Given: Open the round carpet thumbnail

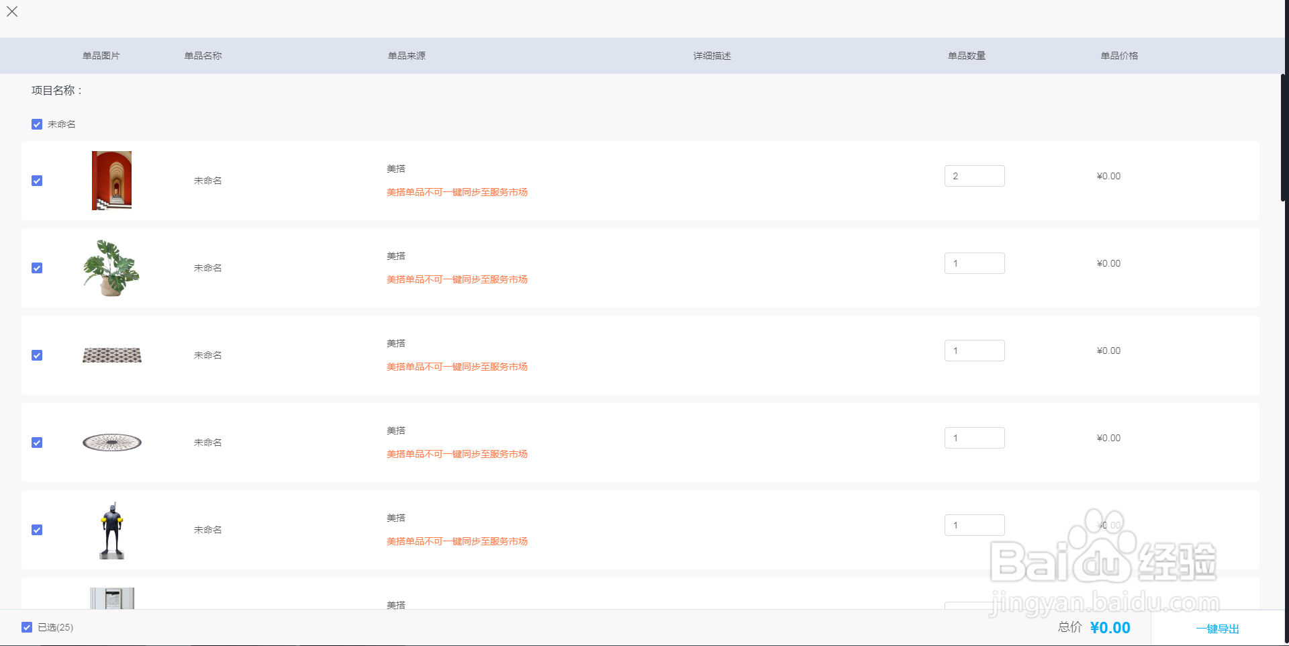Looking at the screenshot, I should tap(111, 443).
